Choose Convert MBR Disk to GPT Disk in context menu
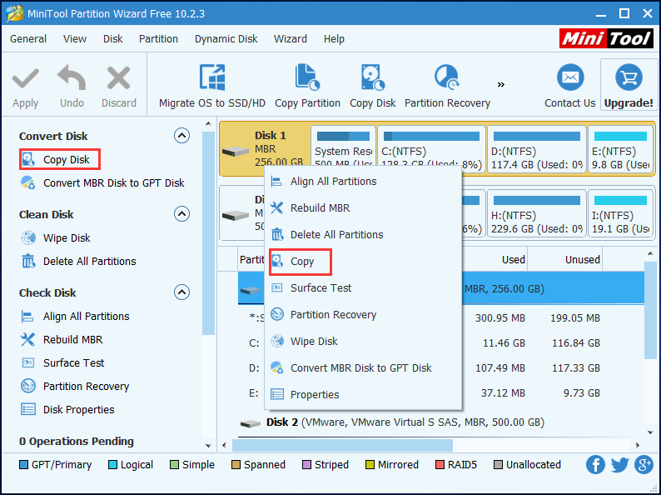This screenshot has height=495, width=661. (x=363, y=367)
